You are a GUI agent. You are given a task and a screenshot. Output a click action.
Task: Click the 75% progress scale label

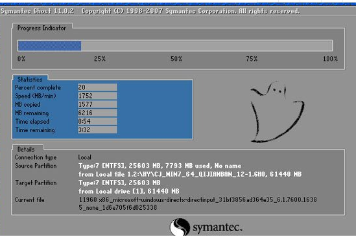pos(252,59)
